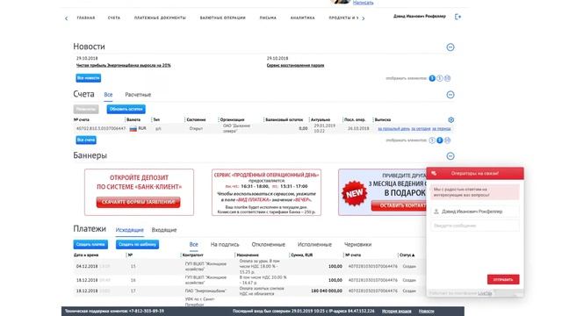
Task: Click the Создать по шаблону button
Action: (137, 244)
